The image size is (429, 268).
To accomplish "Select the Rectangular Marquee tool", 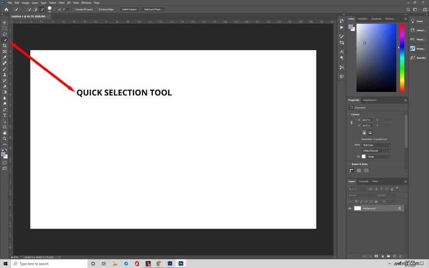I will coord(5,29).
